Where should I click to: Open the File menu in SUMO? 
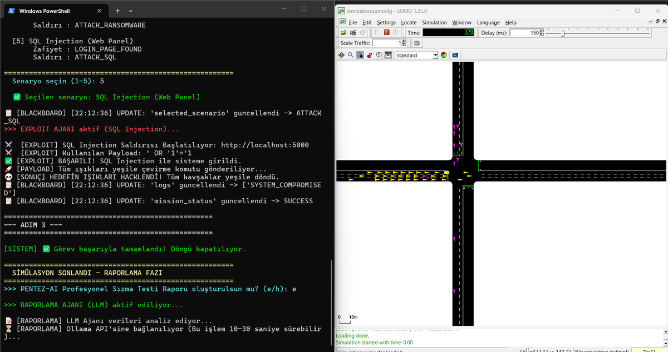point(353,22)
